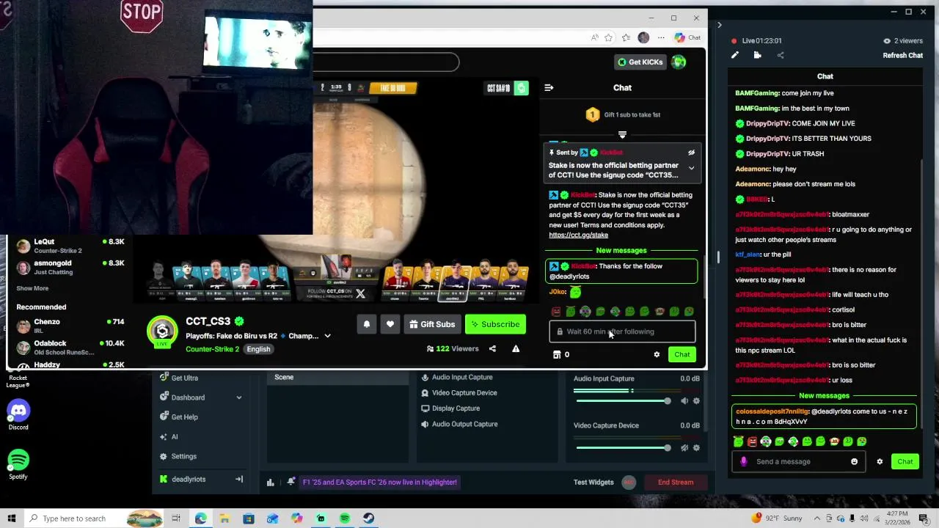Expand the gift leaderboard handle in chat
939x528 pixels.
[x=622, y=135]
